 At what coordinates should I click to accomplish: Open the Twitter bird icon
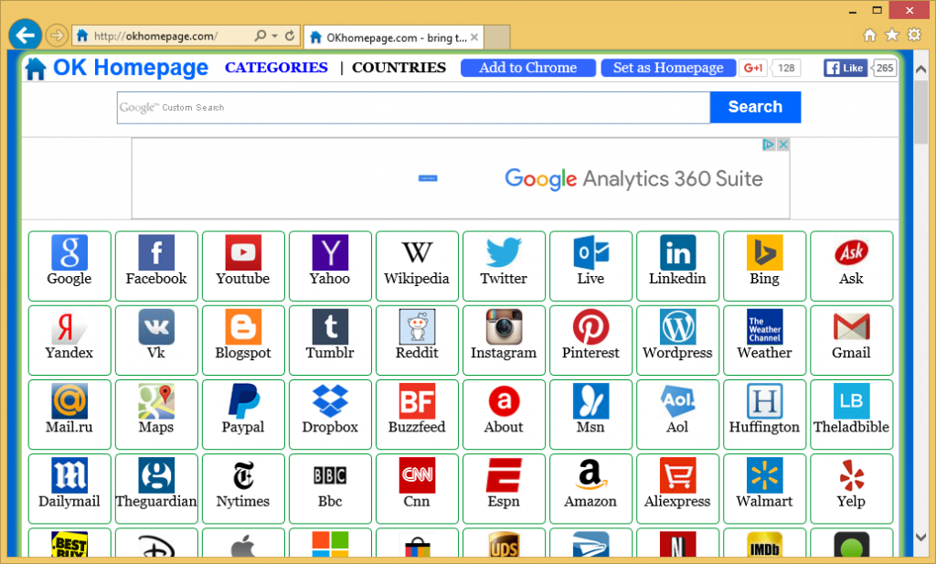coord(504,254)
